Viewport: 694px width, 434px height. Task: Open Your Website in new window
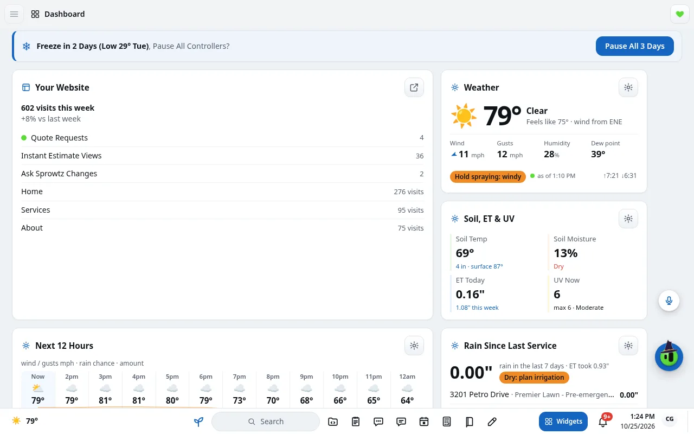click(414, 87)
